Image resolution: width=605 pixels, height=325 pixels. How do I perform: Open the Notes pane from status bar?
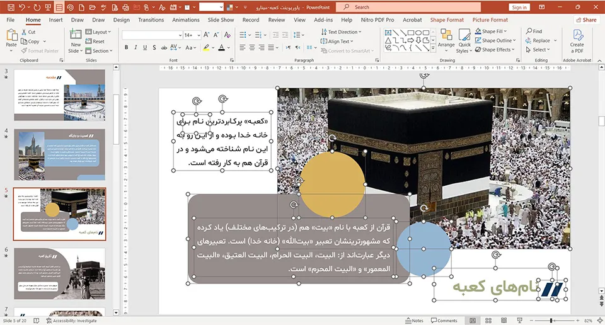pyautogui.click(x=415, y=321)
